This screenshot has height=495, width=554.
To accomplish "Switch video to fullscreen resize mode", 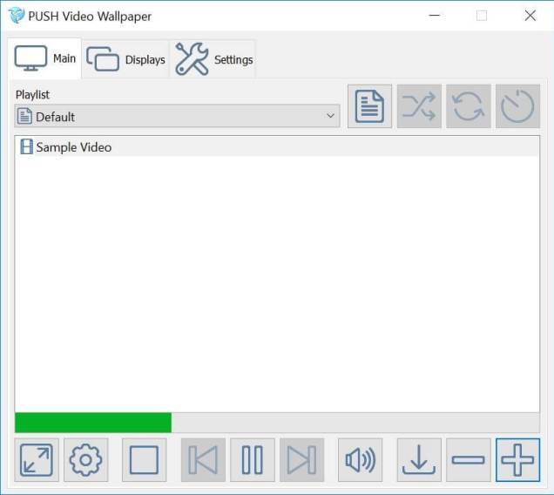I will pyautogui.click(x=37, y=460).
